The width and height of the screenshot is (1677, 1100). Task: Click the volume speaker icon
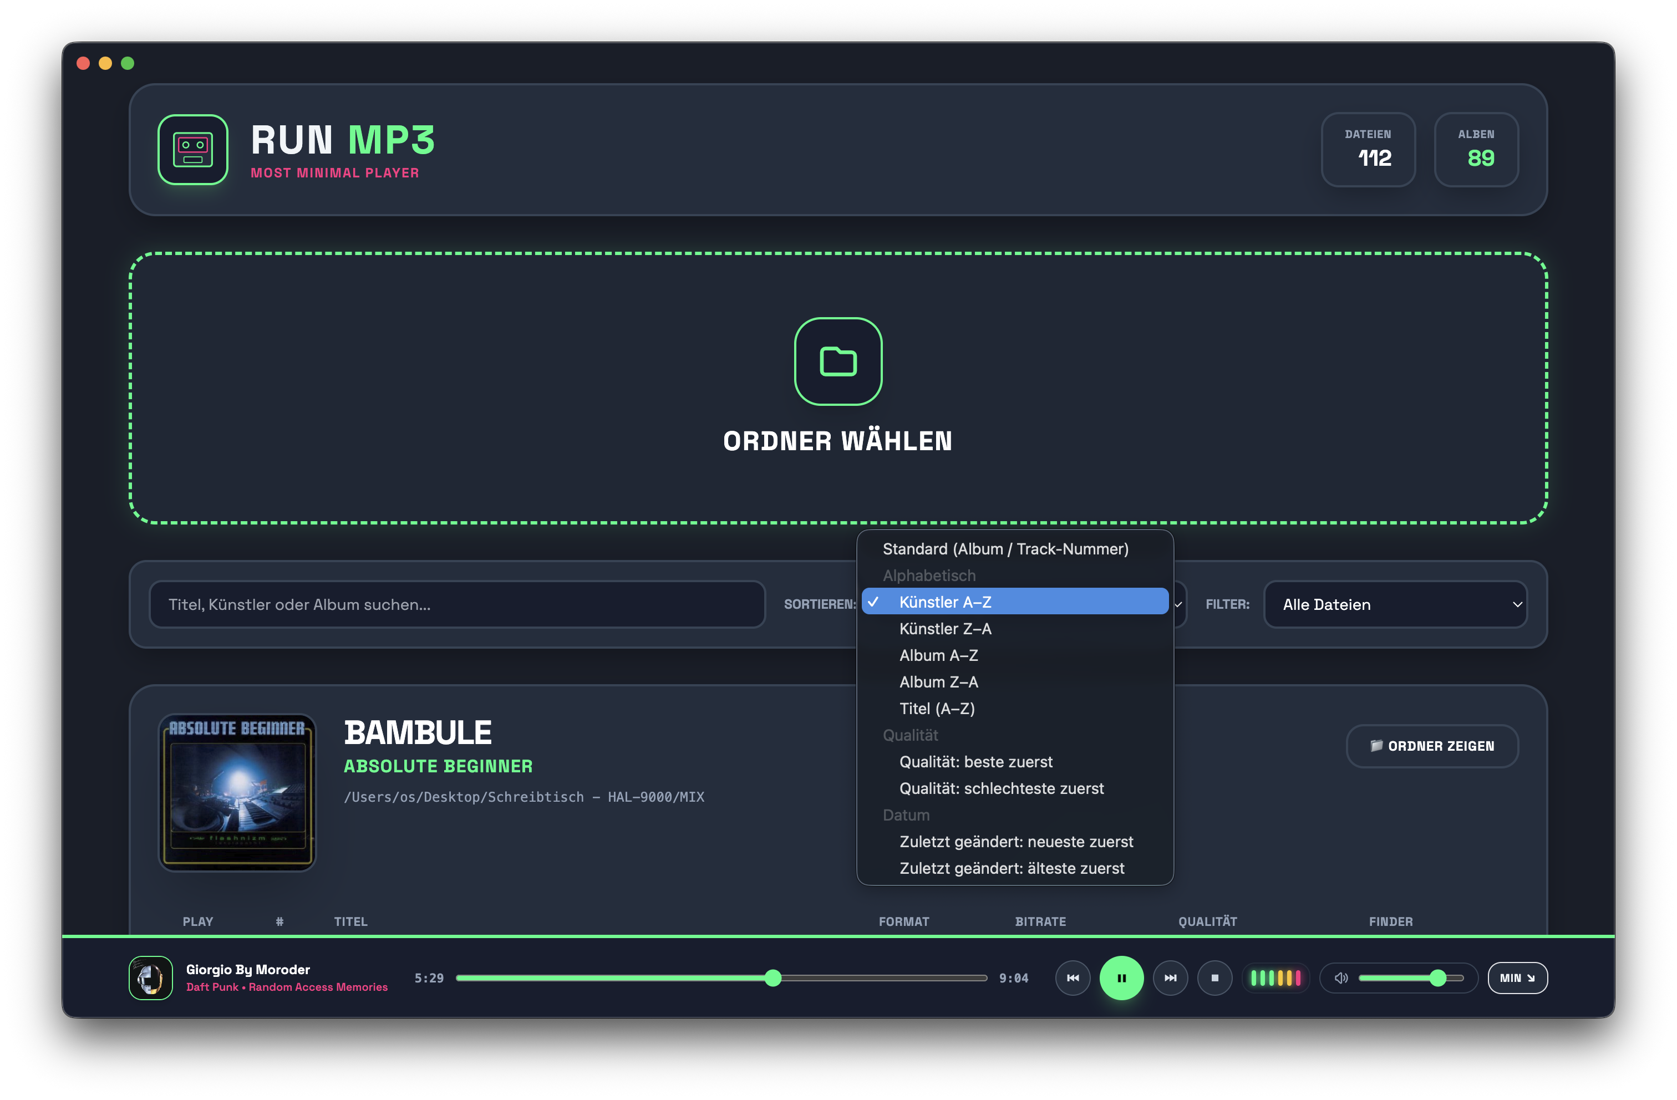(x=1341, y=977)
